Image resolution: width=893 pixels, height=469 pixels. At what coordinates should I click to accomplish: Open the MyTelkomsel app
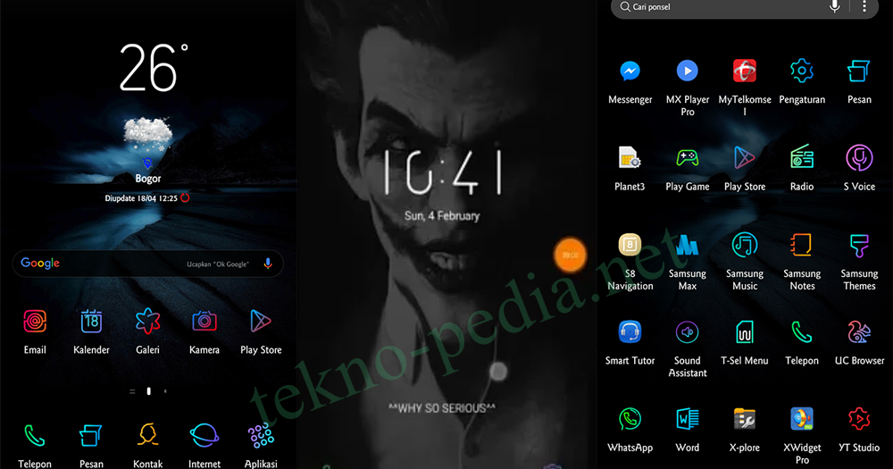coord(745,71)
